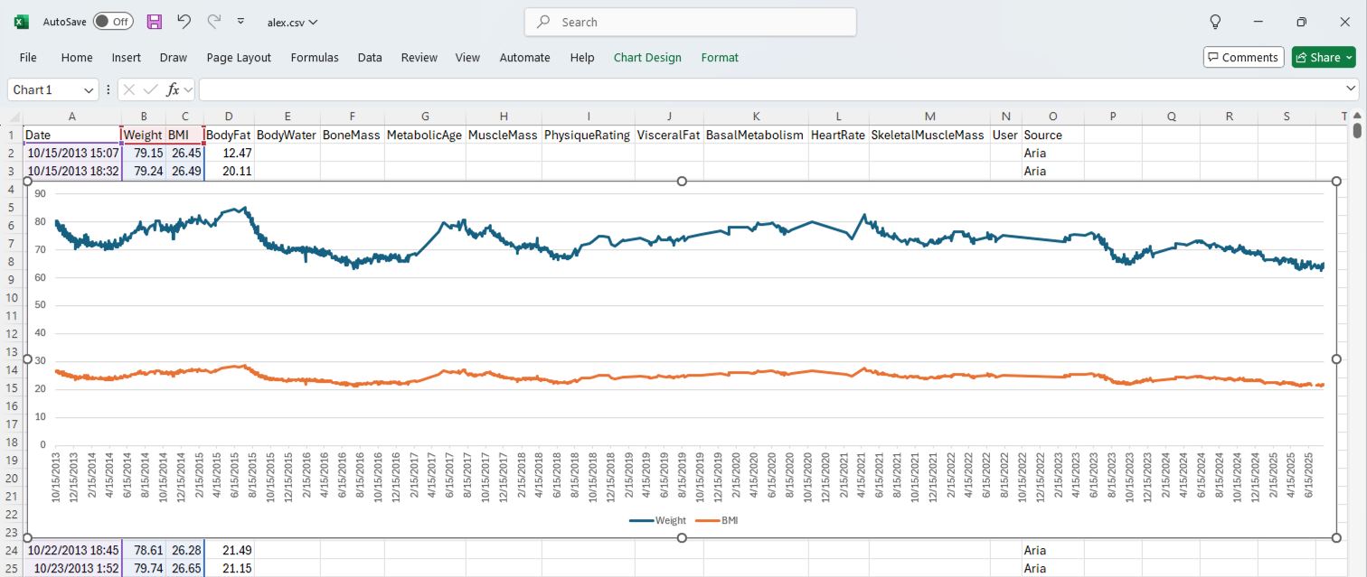
Task: Open the File menu
Action: (28, 57)
